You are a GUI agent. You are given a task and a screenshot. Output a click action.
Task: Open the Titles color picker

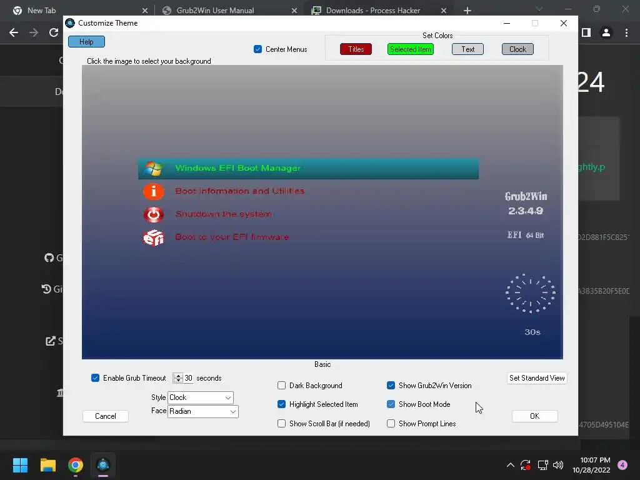click(x=356, y=49)
